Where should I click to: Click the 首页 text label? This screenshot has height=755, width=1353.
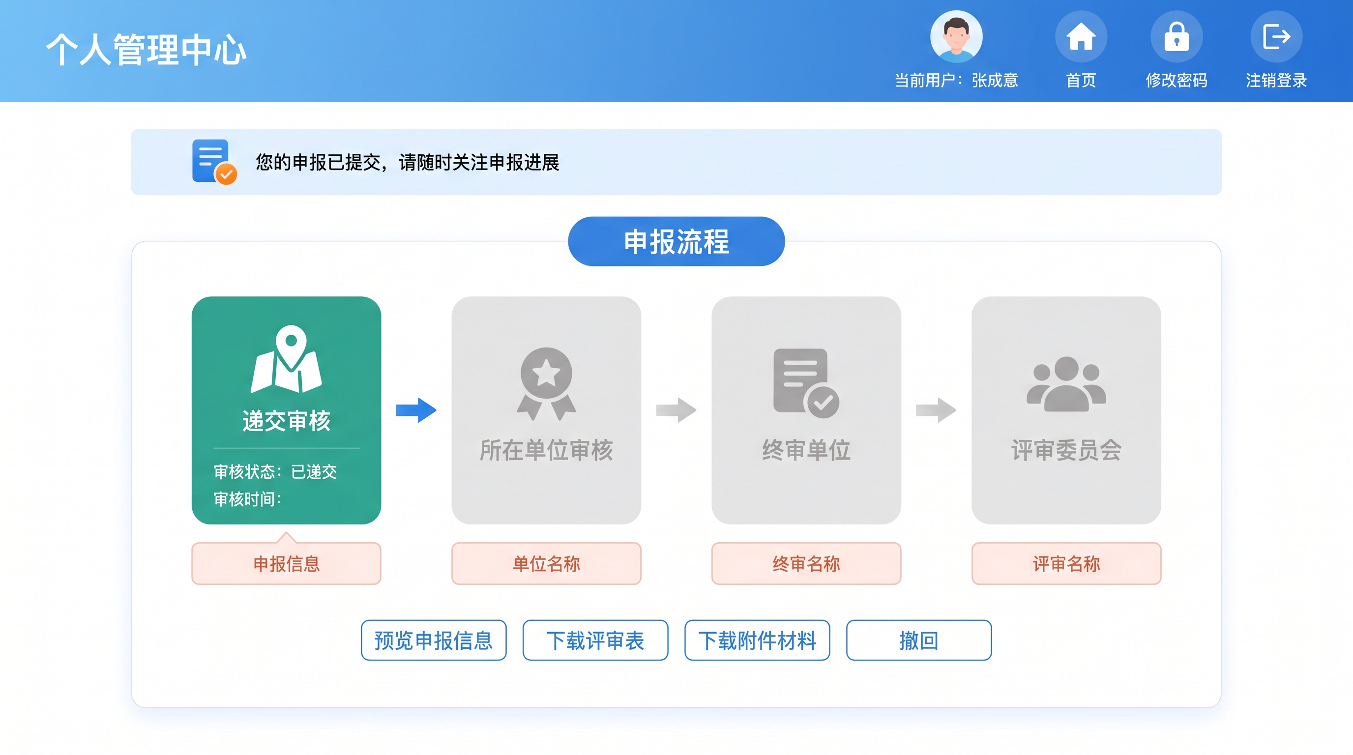point(1081,80)
